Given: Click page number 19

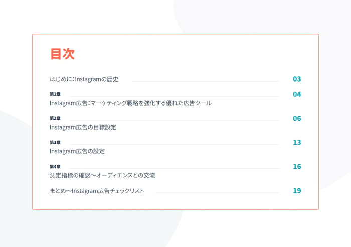Looking at the screenshot, I should coord(297,191).
